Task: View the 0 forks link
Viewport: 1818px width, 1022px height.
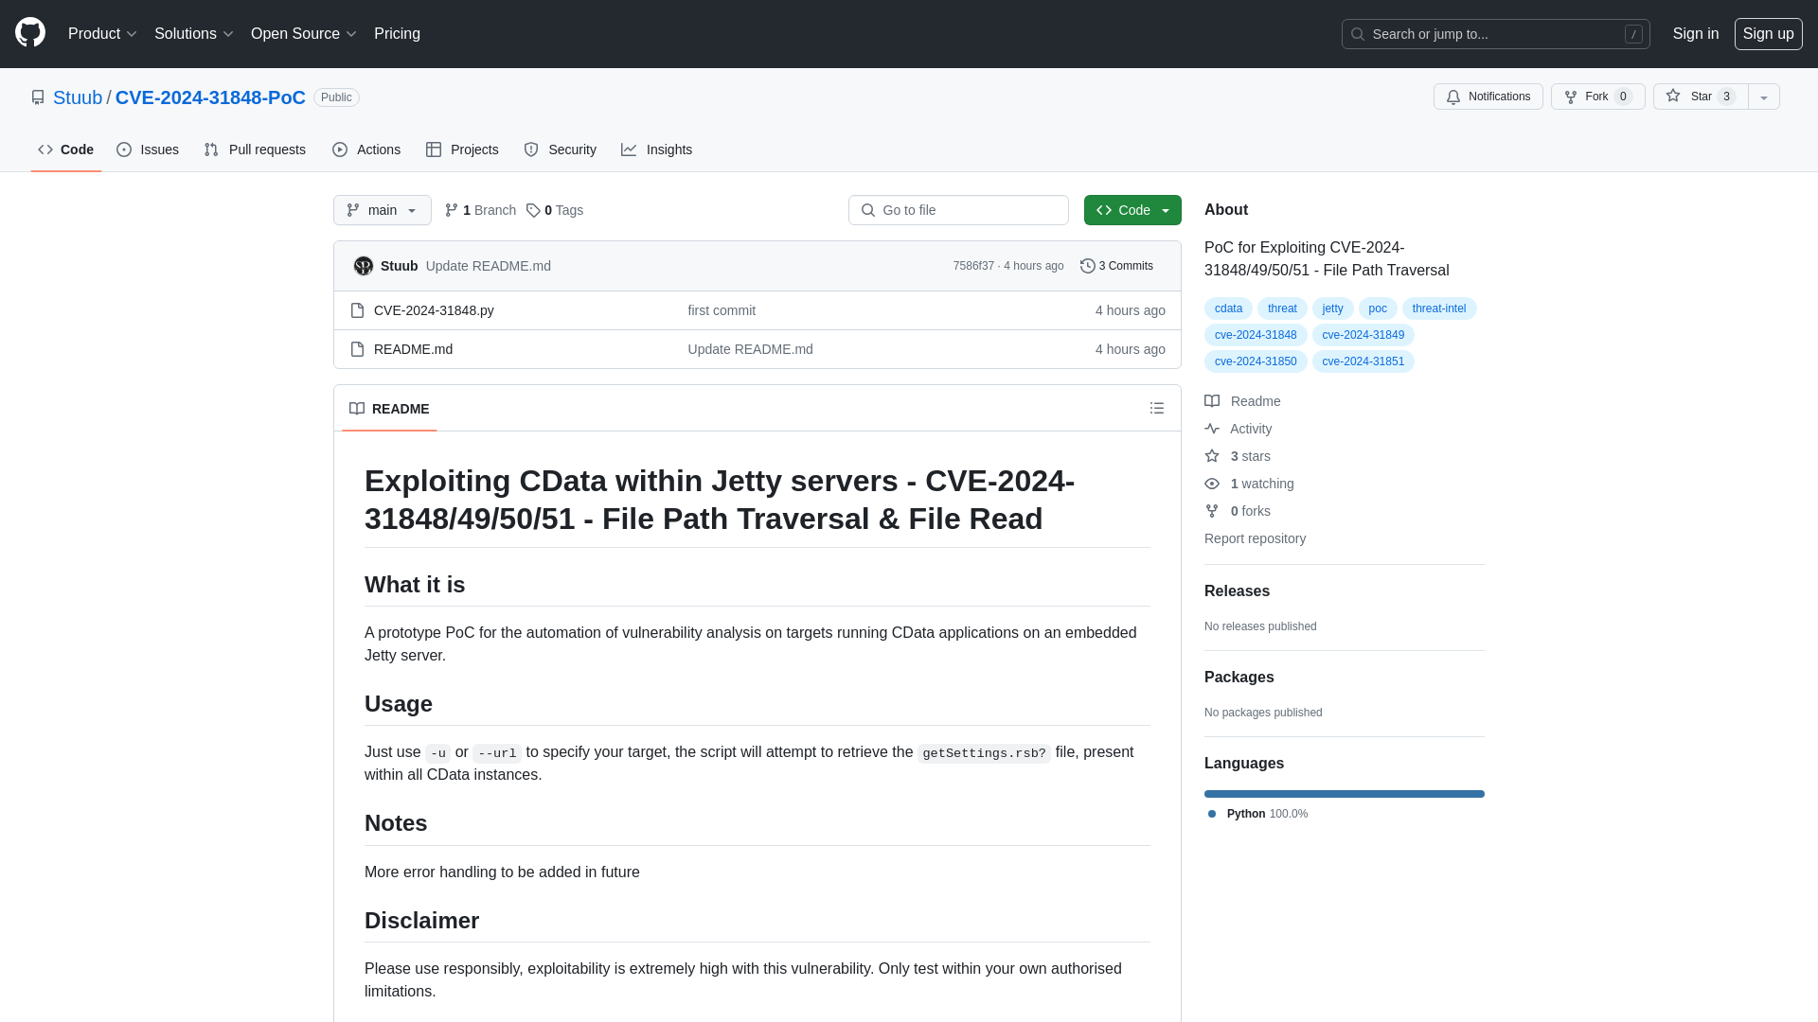Action: 1238,511
